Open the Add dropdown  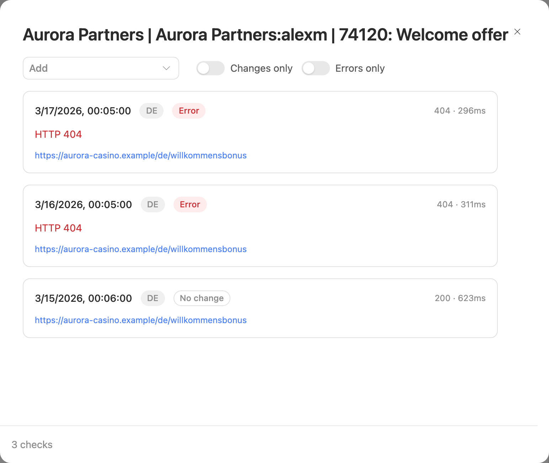tap(101, 68)
